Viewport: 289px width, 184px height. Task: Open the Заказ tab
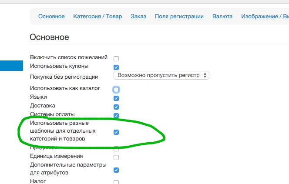[138, 17]
